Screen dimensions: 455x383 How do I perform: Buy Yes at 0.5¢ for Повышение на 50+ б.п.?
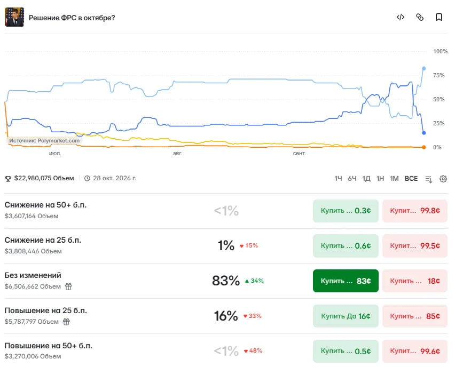click(x=346, y=351)
